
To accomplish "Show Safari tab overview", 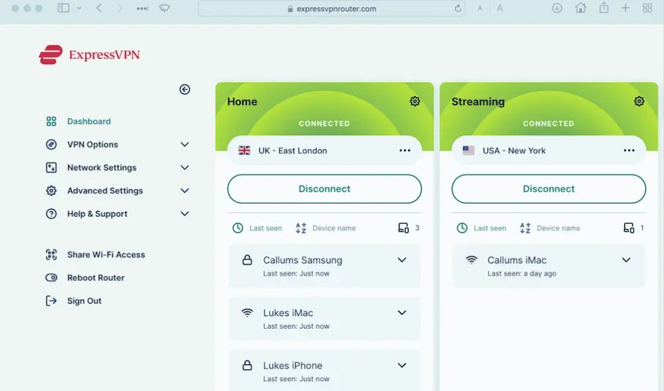I will pos(647,8).
